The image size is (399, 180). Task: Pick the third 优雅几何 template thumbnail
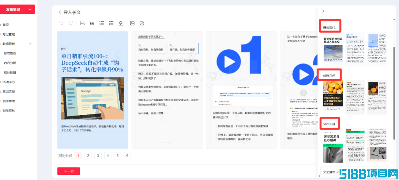coord(377,97)
